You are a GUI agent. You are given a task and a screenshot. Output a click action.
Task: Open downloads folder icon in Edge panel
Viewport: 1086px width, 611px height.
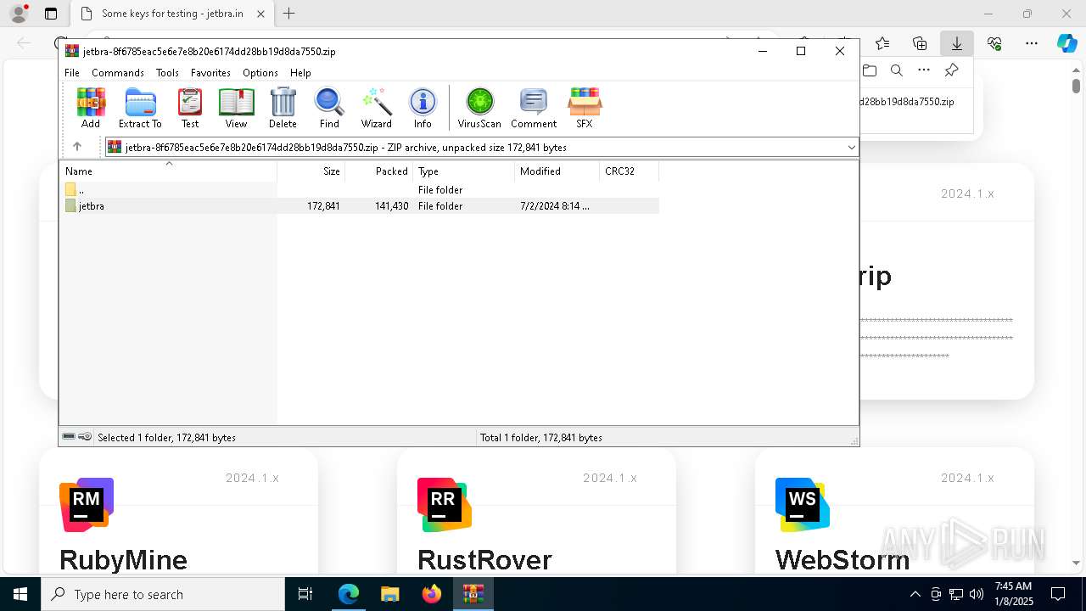coord(870,70)
